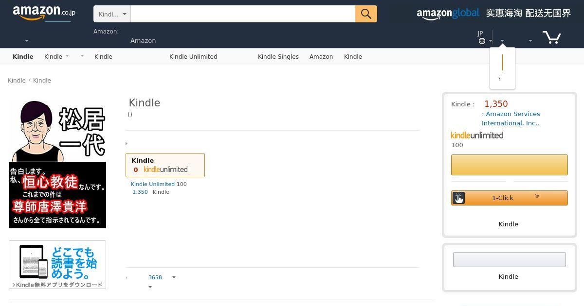Image resolution: width=584 pixels, height=306 pixels.
Task: Expand the dropdown arrow beside 3658
Action: click(174, 277)
